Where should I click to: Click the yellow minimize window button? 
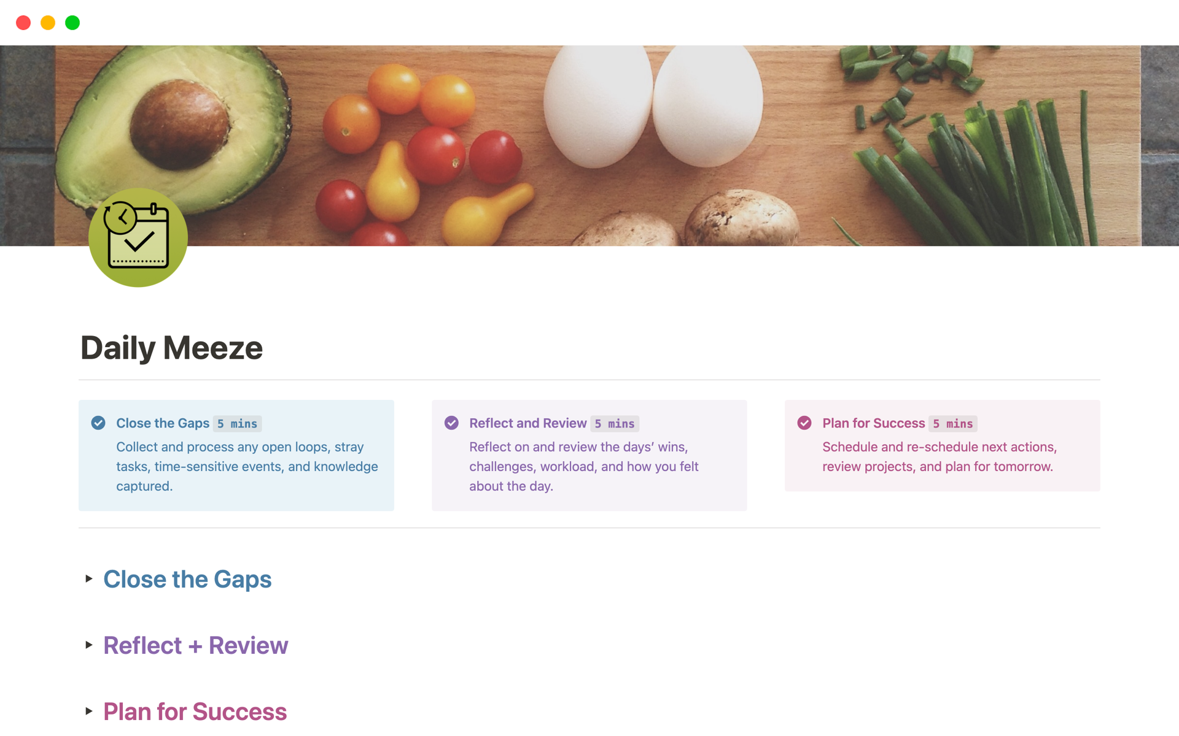[x=48, y=23]
